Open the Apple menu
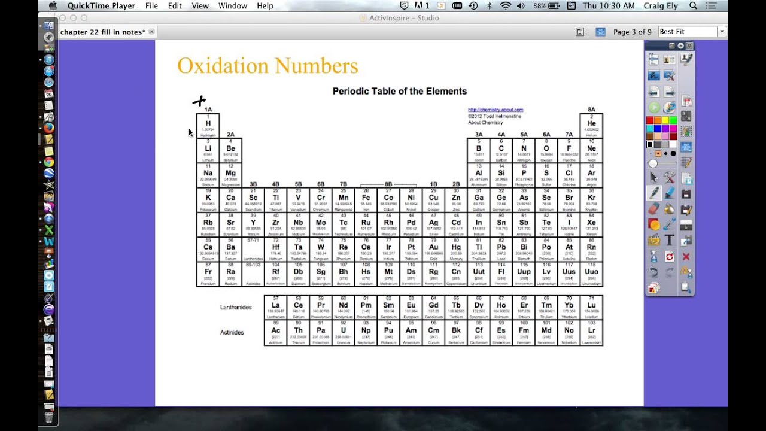Image resolution: width=766 pixels, height=431 pixels. click(53, 6)
